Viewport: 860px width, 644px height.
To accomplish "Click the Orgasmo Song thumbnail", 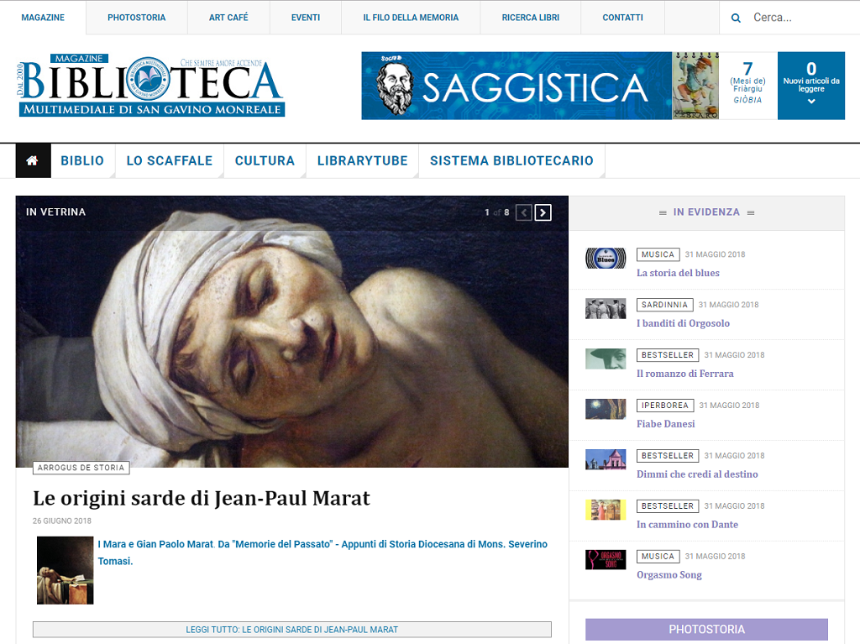I will 606,560.
